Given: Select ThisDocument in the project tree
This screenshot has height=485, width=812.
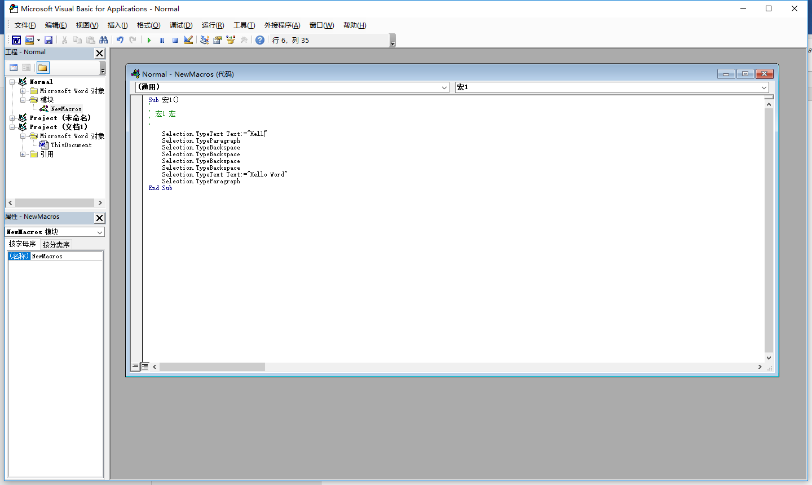Looking at the screenshot, I should click(x=71, y=145).
